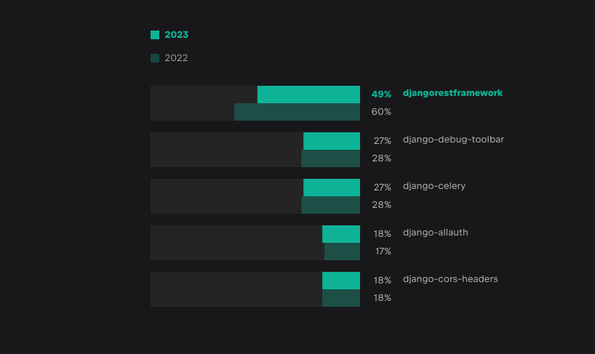The width and height of the screenshot is (595, 354).
Task: Click the 2023 legend color swatch
Action: [x=155, y=35]
